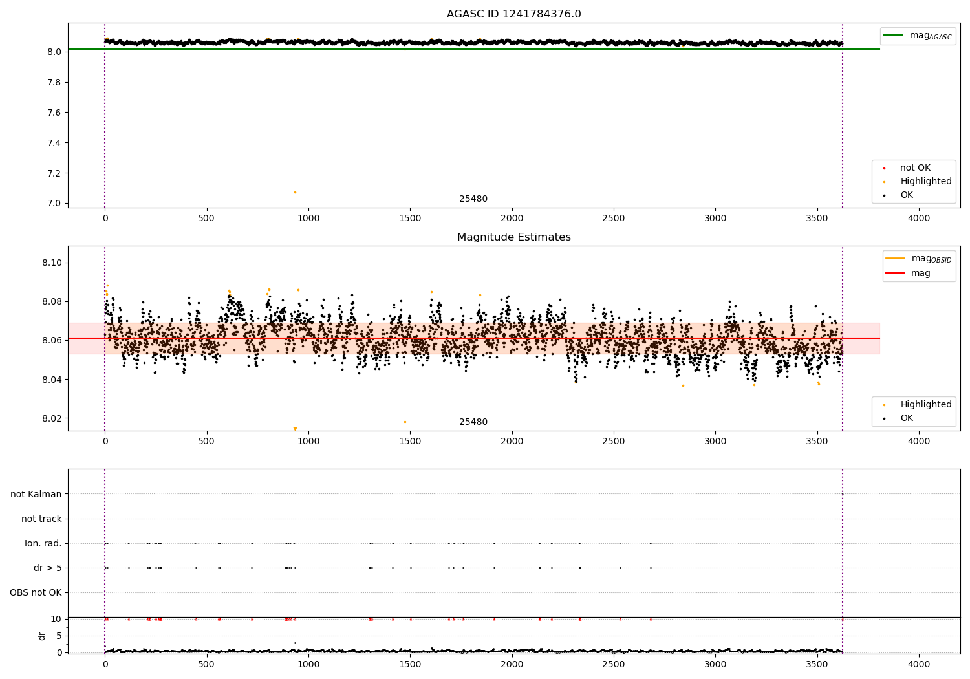970x679 pixels.
Task: Click y-axis tick '8.10' in middle plot
Action: (52, 263)
